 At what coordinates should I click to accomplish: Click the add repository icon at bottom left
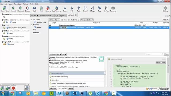pyautogui.click(x=2, y=88)
